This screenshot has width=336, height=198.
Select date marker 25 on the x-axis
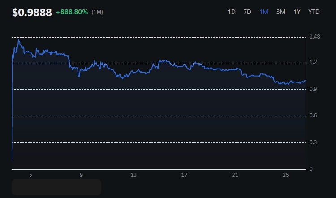coord(286,175)
